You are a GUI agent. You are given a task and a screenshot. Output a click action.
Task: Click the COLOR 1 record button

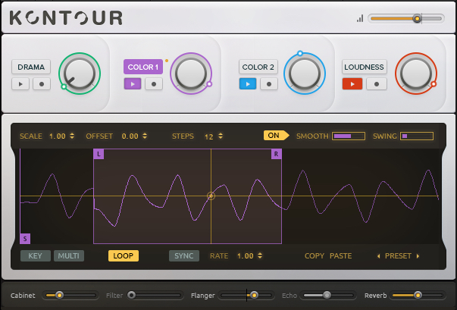[x=154, y=84]
